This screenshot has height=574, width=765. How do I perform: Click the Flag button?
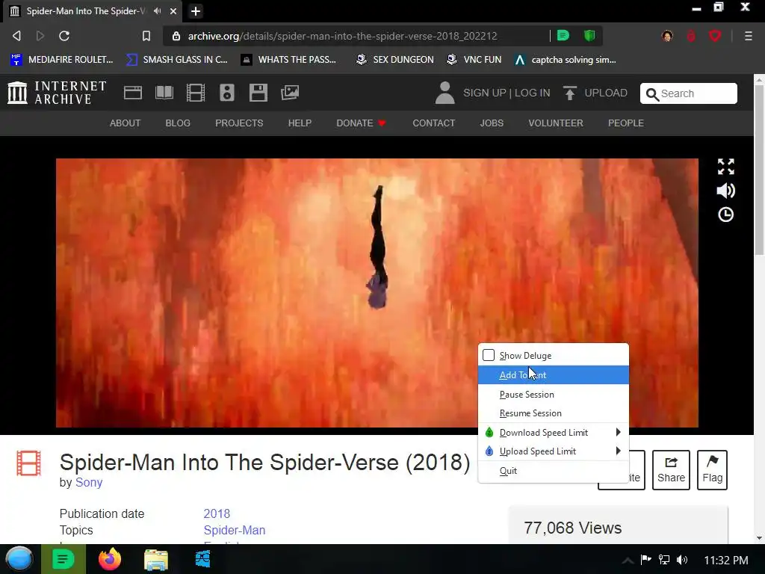click(712, 469)
